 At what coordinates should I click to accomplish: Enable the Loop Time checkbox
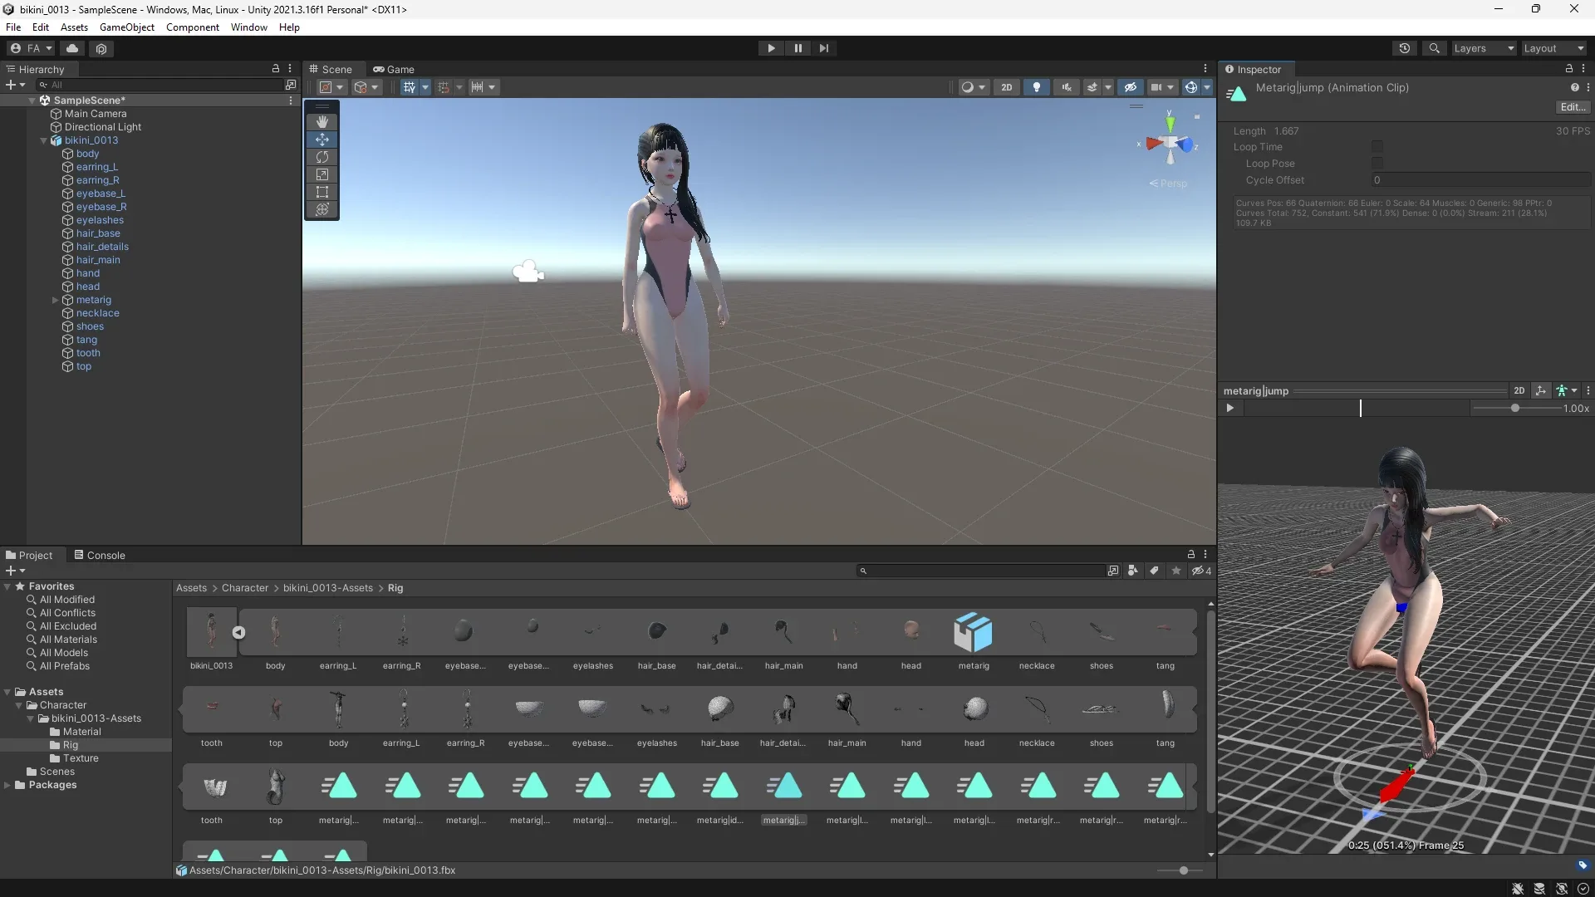coord(1377,146)
